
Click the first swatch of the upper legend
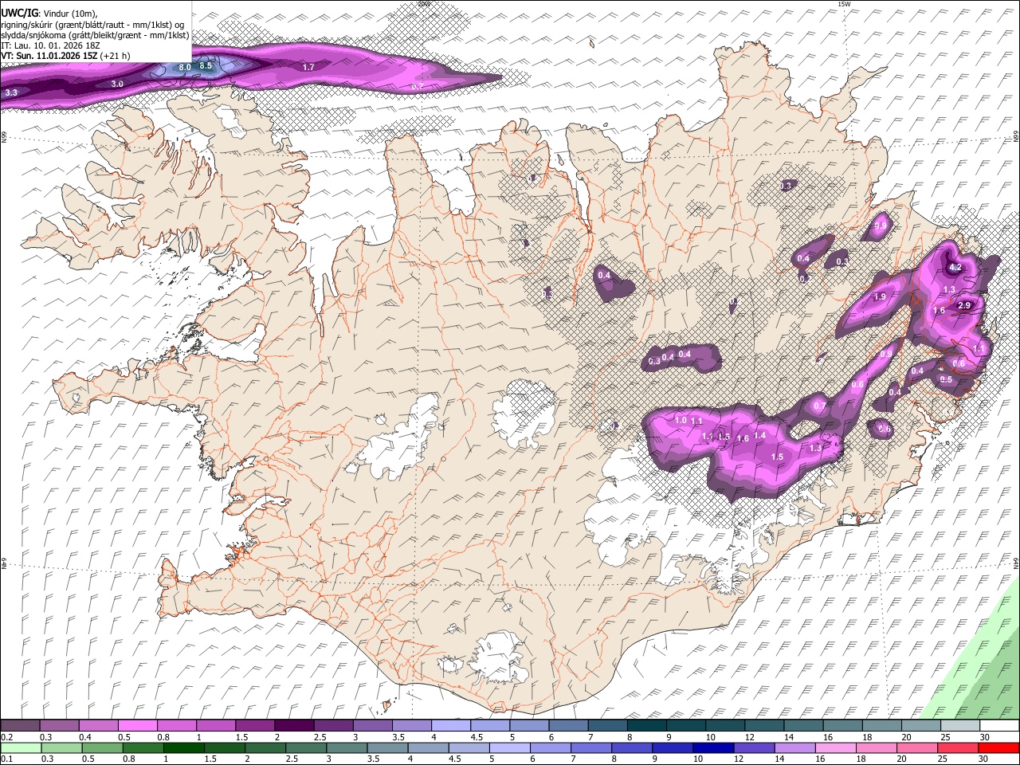[20, 726]
